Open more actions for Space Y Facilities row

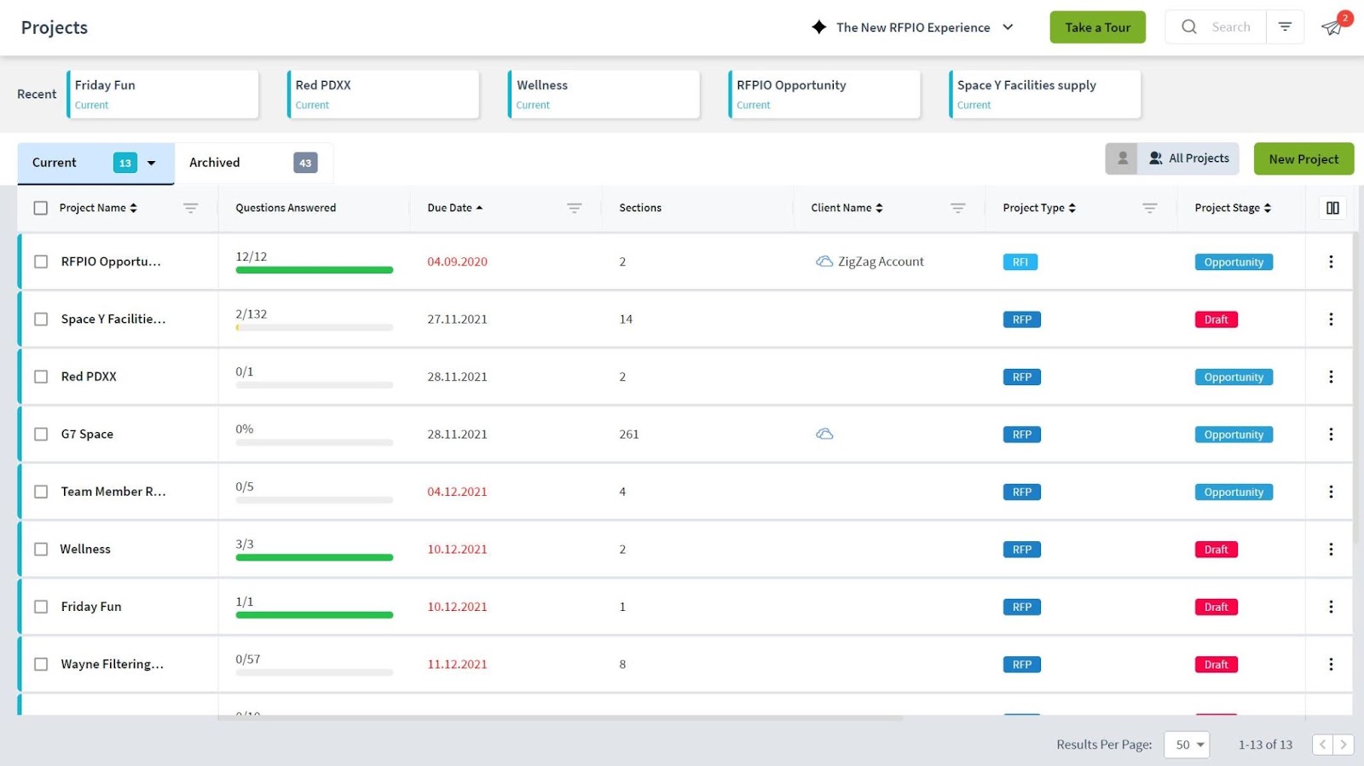[1331, 319]
